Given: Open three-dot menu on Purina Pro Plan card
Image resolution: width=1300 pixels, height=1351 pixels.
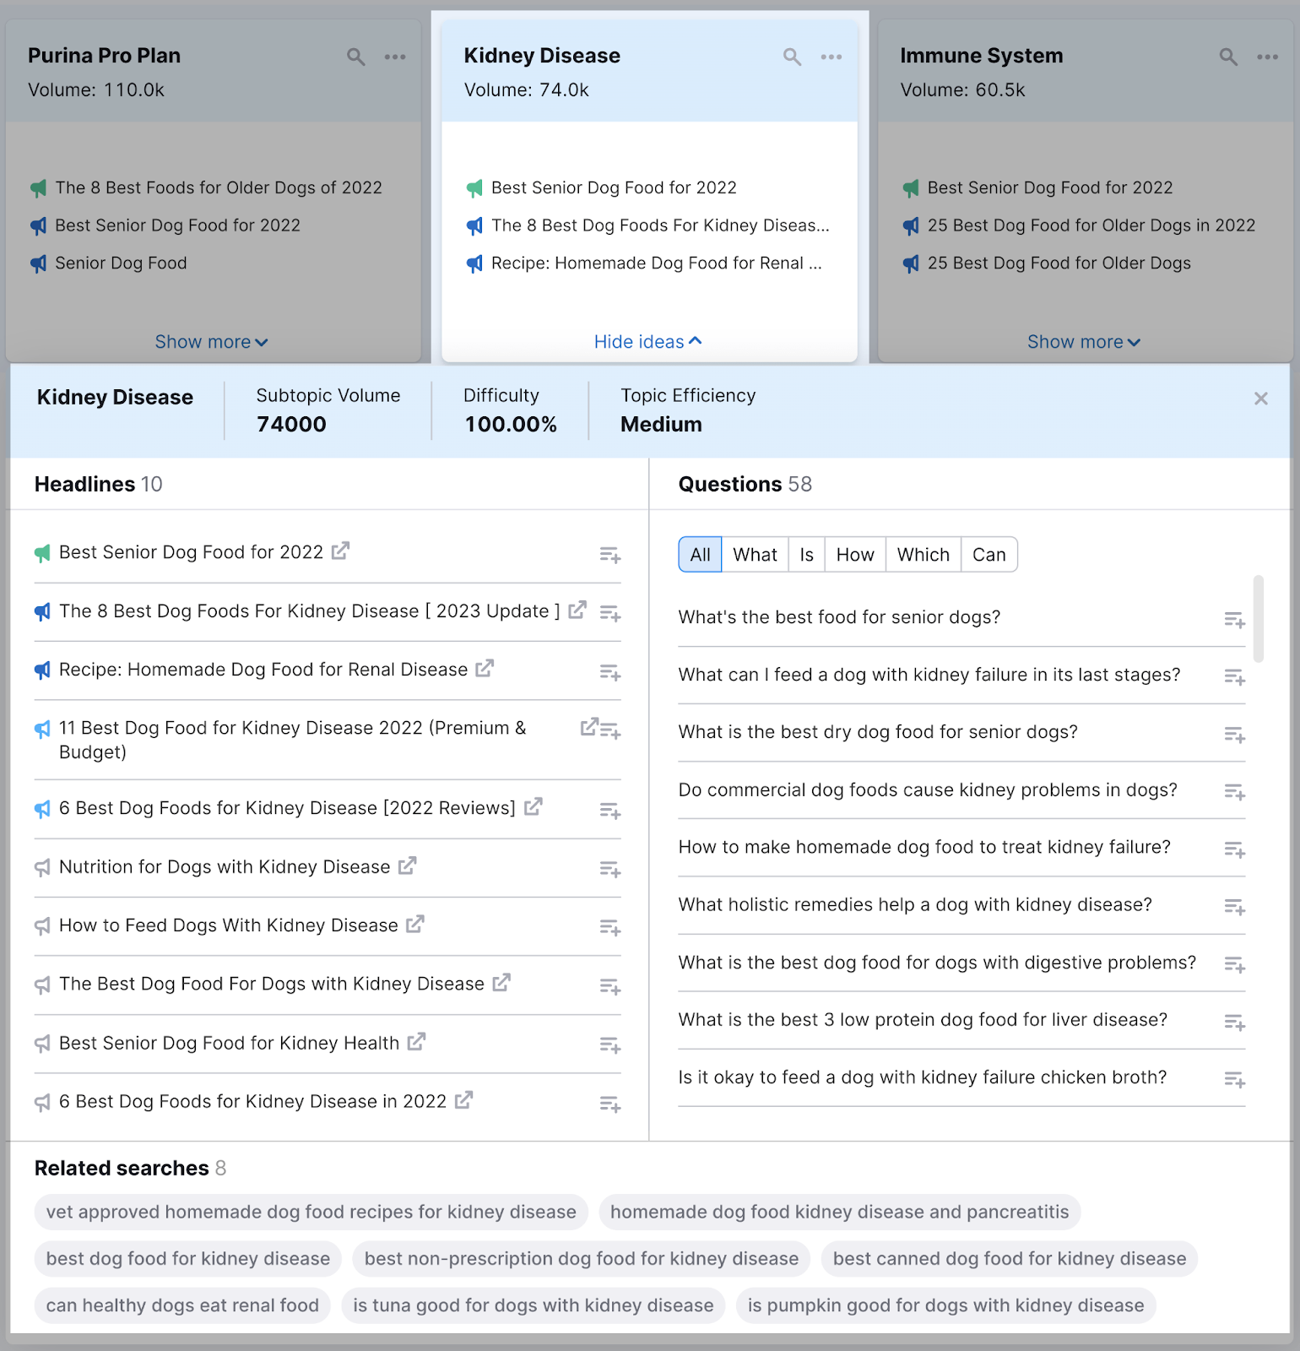Looking at the screenshot, I should (395, 57).
